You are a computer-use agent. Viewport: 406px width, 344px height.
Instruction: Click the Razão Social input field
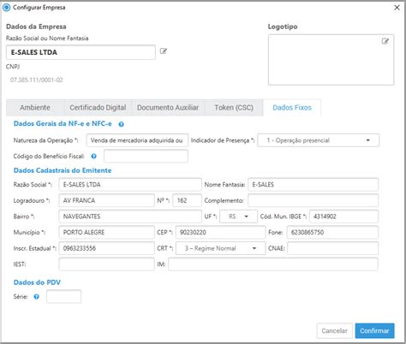click(x=130, y=185)
